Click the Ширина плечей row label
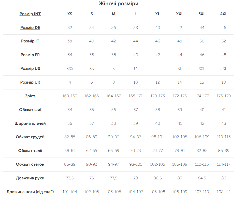245x201 pixels. pos(30,123)
